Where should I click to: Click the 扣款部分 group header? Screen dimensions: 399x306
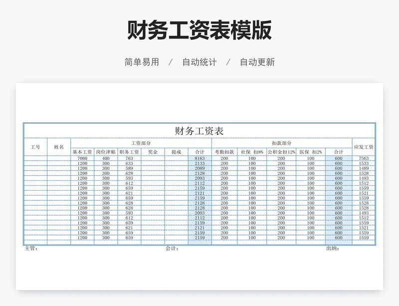(282, 143)
